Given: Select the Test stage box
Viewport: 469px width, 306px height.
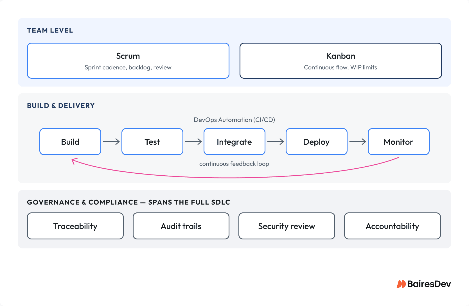Looking at the screenshot, I should [152, 142].
